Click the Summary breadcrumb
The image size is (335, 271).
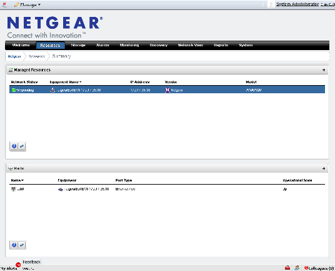[x=61, y=56]
